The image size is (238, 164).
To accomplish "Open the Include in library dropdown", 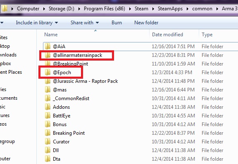I will (37, 23).
